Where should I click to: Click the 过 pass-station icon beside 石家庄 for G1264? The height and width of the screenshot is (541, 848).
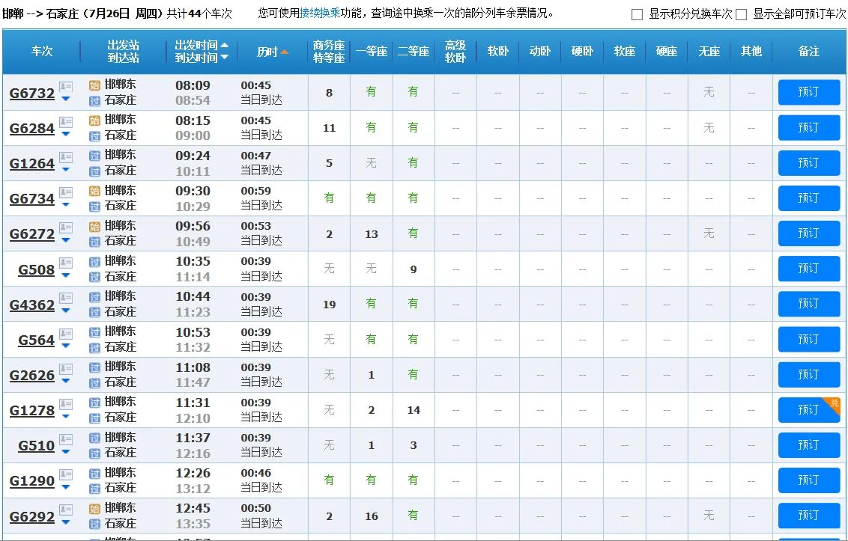(x=94, y=170)
